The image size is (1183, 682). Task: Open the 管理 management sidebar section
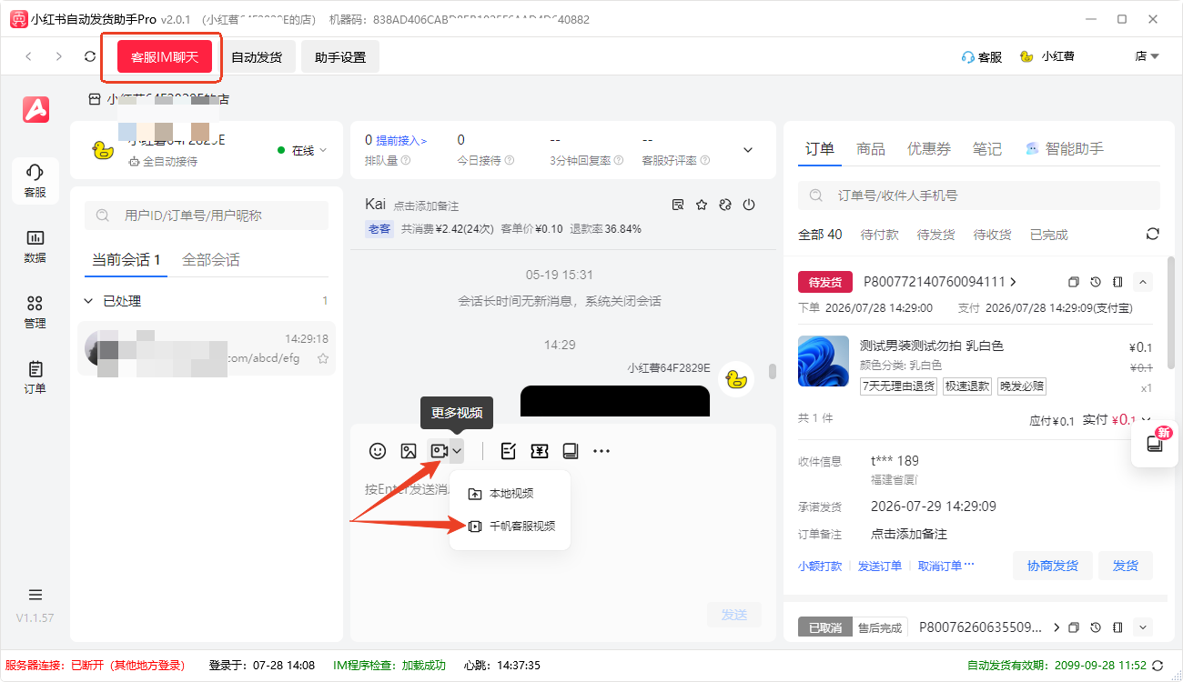coord(35,311)
